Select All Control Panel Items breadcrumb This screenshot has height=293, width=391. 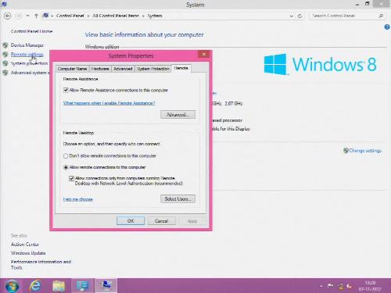pos(116,16)
